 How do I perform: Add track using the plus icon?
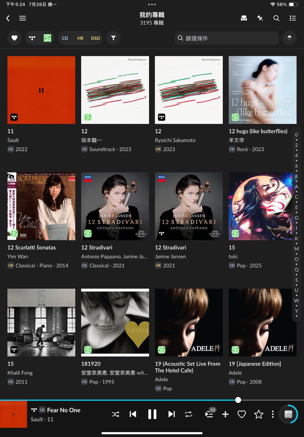(x=225, y=414)
